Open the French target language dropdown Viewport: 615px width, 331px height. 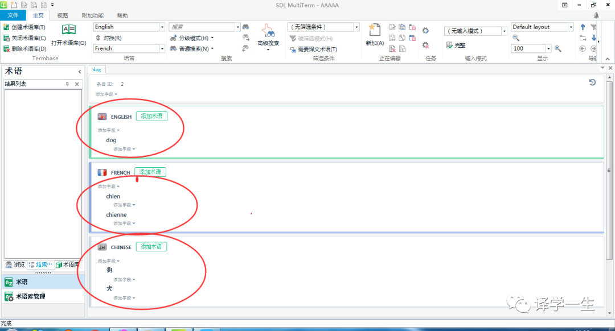(162, 48)
